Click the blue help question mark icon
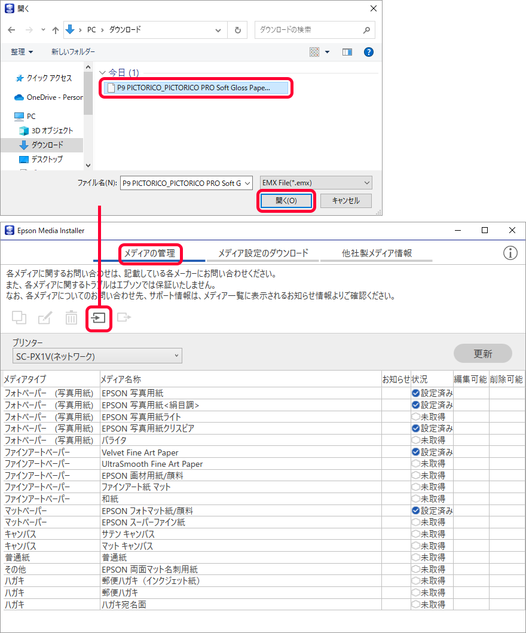 tap(369, 52)
